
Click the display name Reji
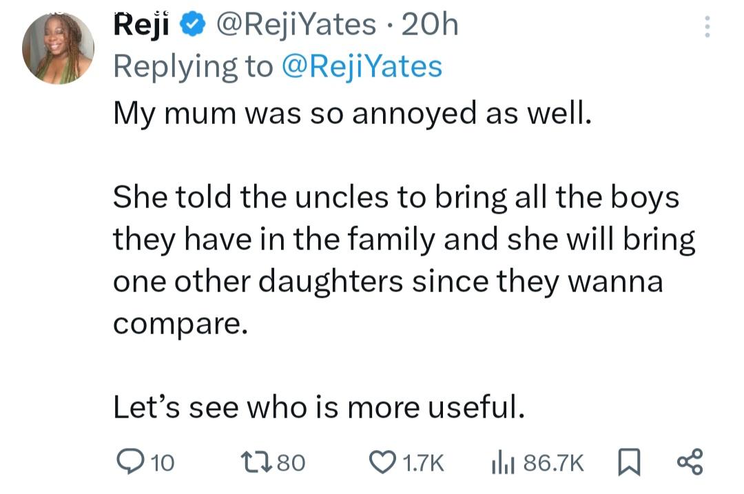142,25
